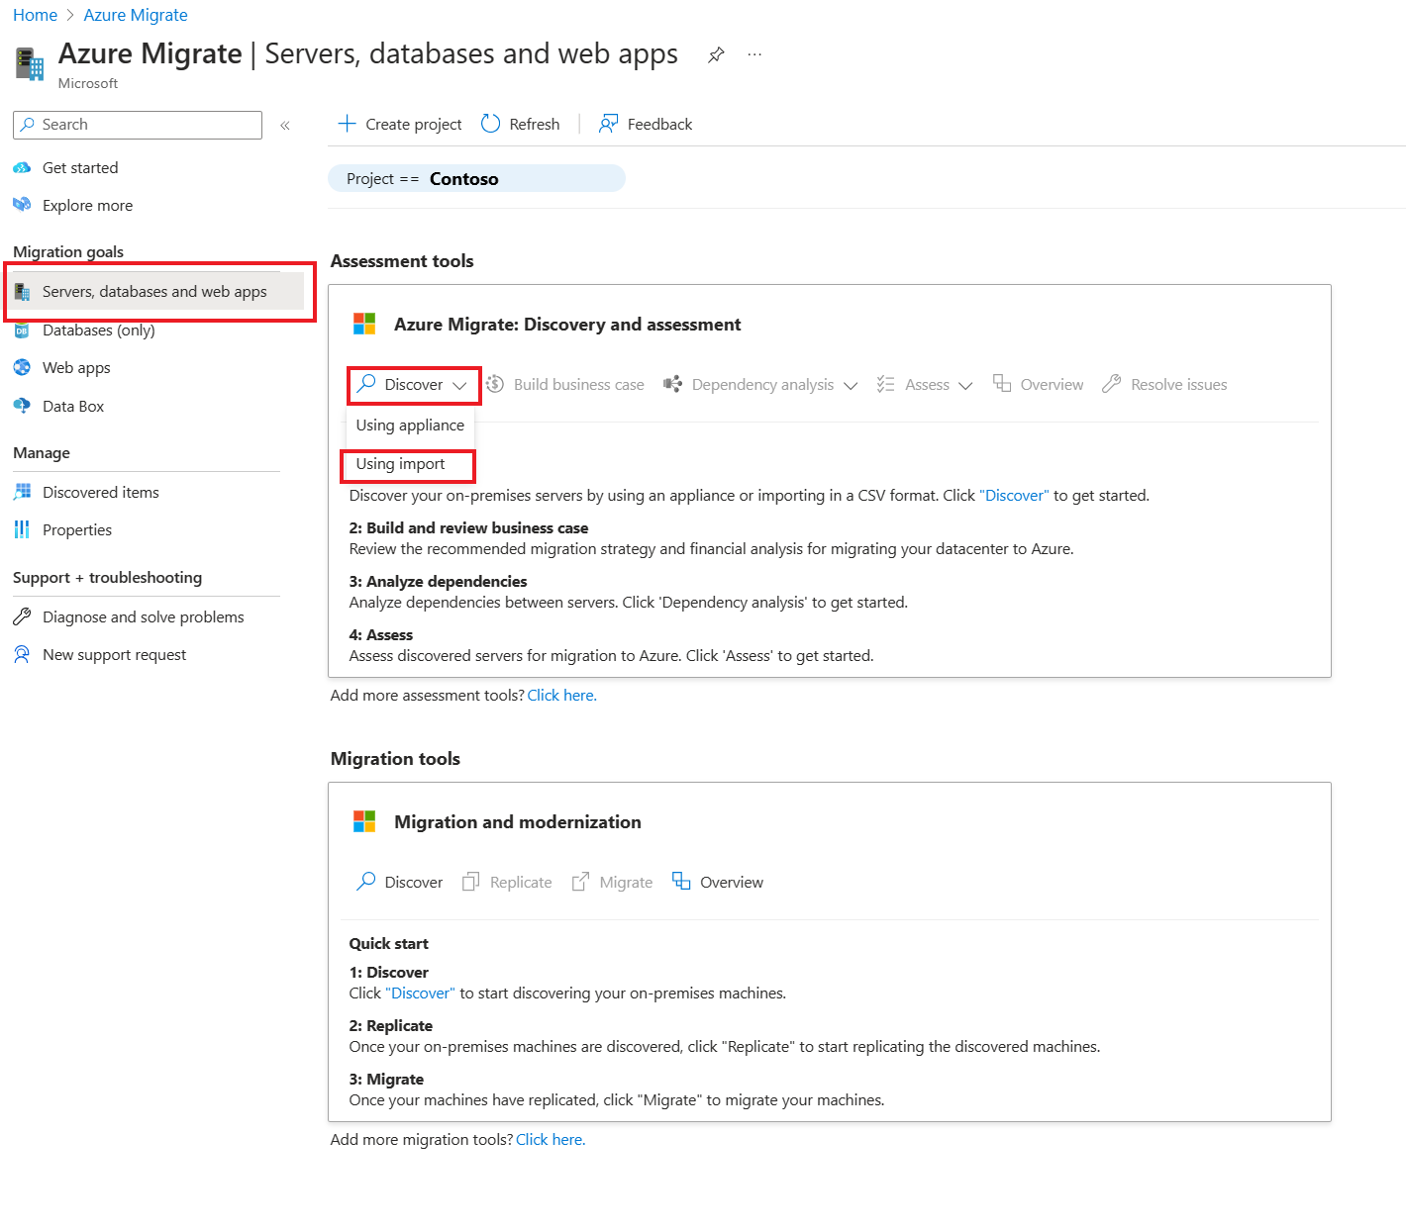
Task: Click the "Discover" link in assessment quick start
Action: (x=1014, y=495)
